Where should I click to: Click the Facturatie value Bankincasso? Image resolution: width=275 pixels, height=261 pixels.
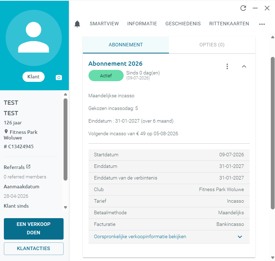coord(230,224)
